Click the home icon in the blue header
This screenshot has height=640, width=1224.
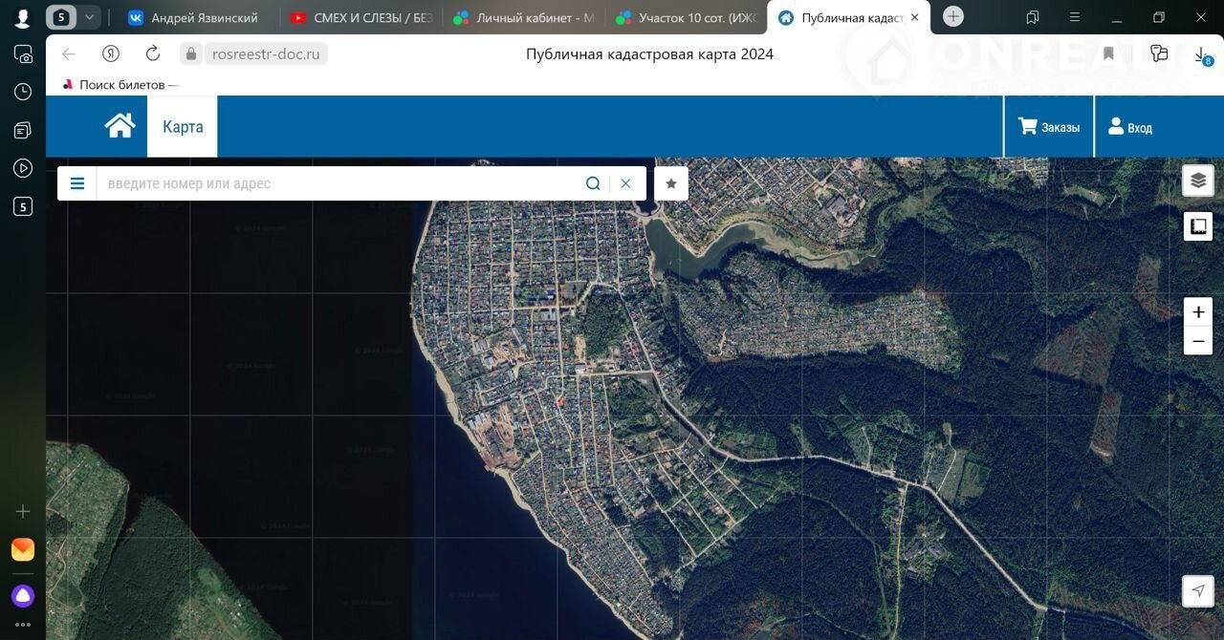[x=120, y=126]
